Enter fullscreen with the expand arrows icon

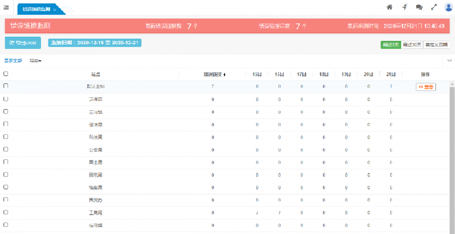434,7
